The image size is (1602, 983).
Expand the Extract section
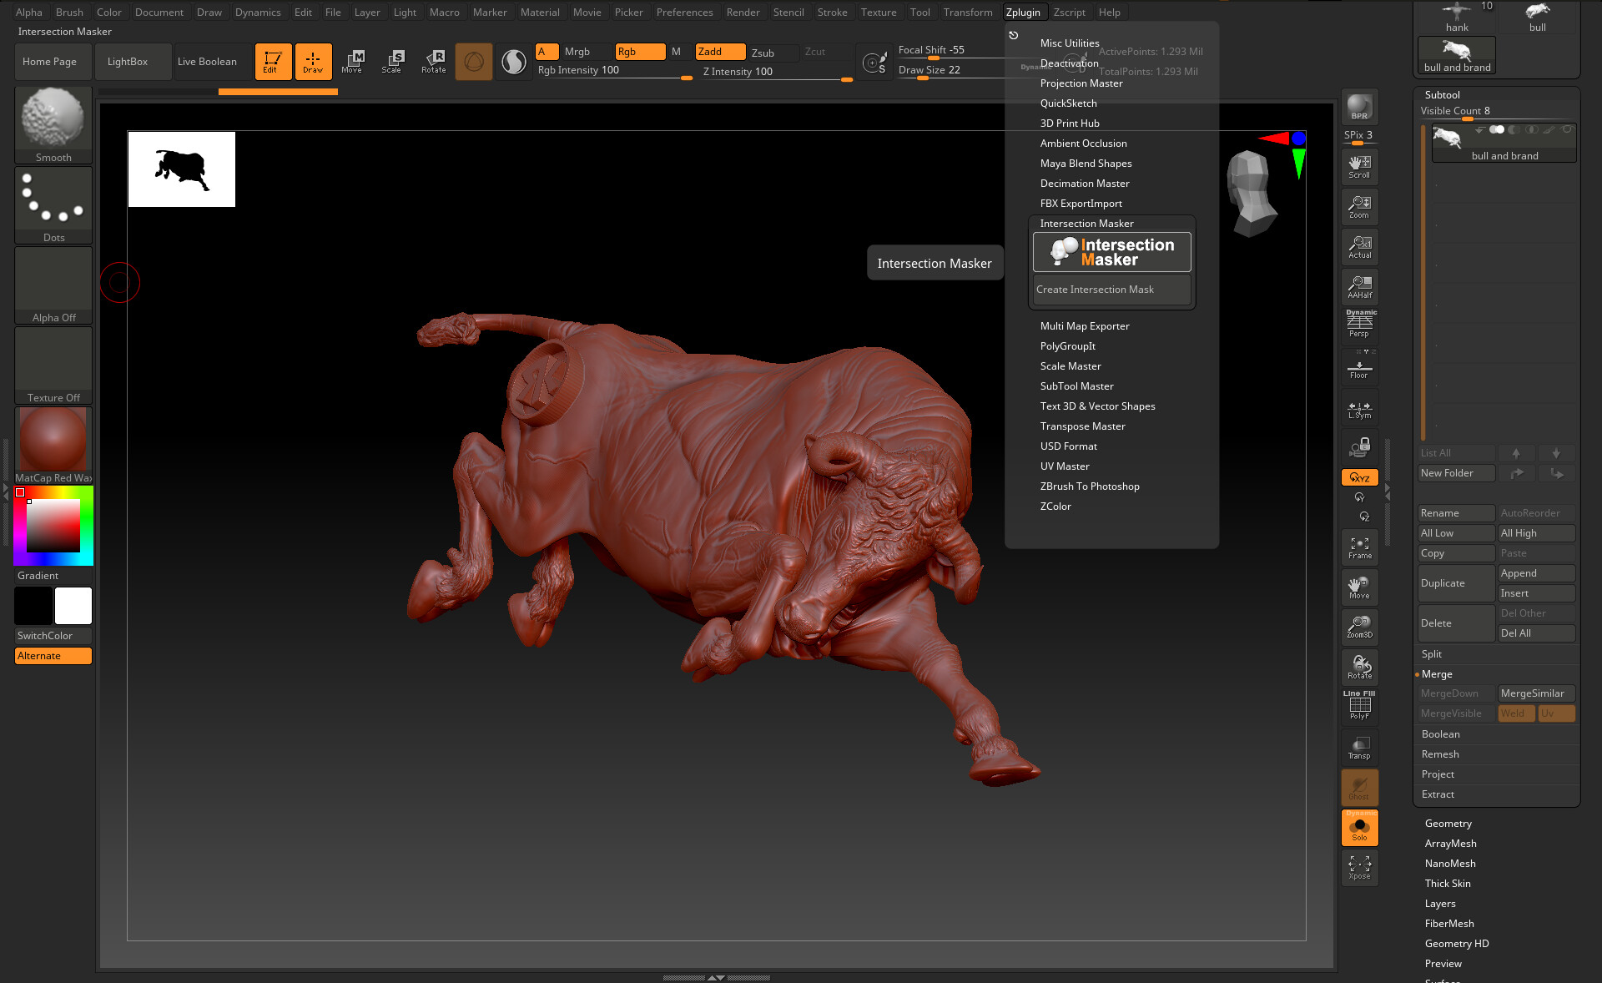[1438, 794]
